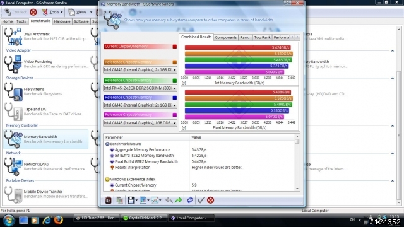Screen dimensions: 404x227
Task: Switch to the Software tab
Action: tap(81, 21)
